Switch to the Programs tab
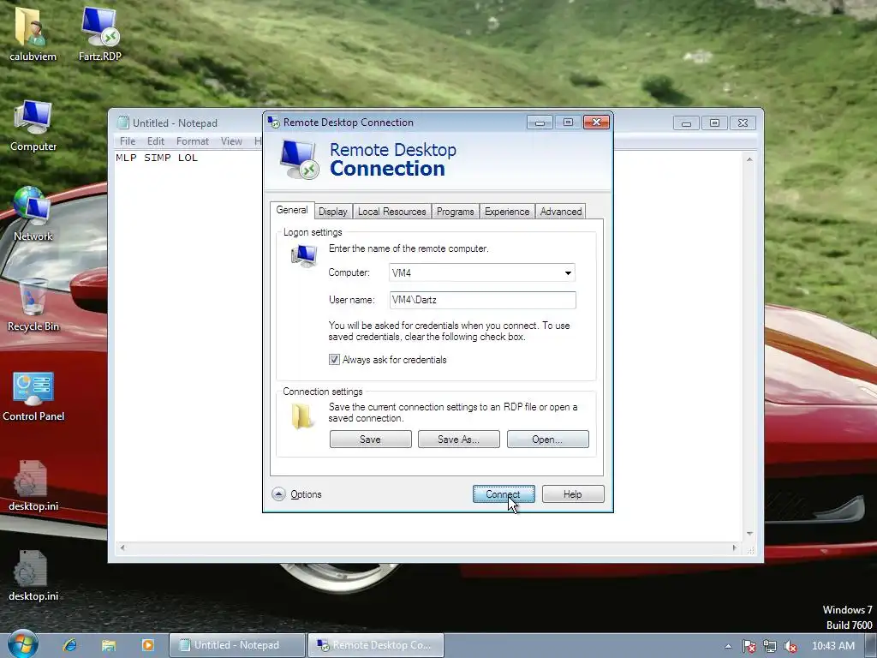The image size is (877, 658). [x=456, y=212]
